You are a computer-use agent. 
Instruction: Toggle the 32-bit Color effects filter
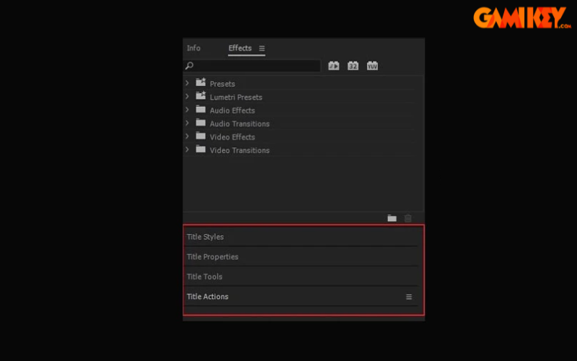(x=353, y=66)
